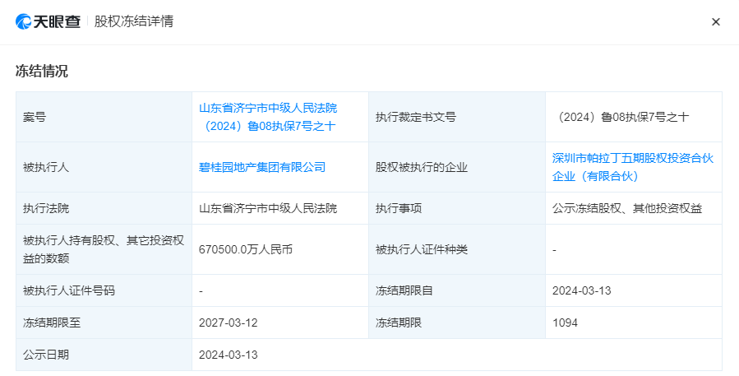The width and height of the screenshot is (739, 376).
Task: Select the 执行法院 label cell
Action: point(104,208)
